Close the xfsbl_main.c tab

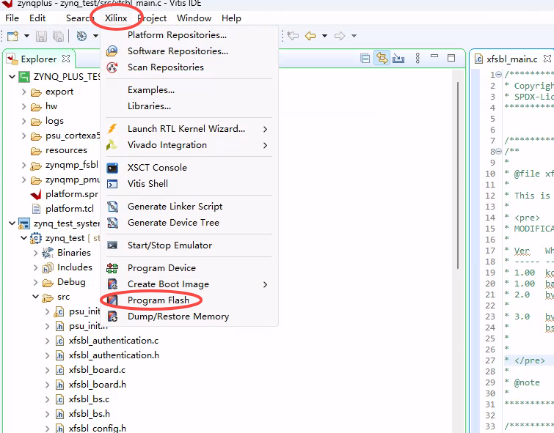(x=547, y=58)
